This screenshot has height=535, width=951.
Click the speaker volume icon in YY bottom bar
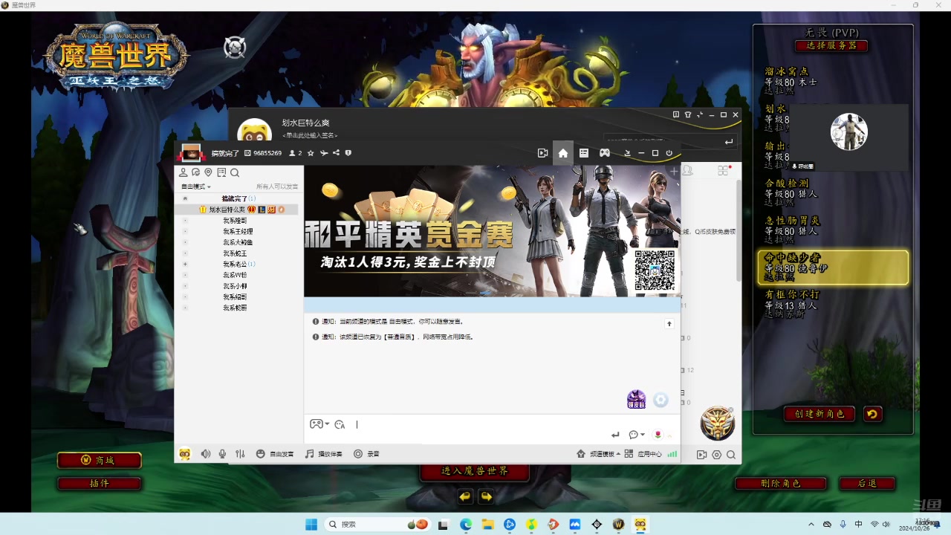pos(206,454)
